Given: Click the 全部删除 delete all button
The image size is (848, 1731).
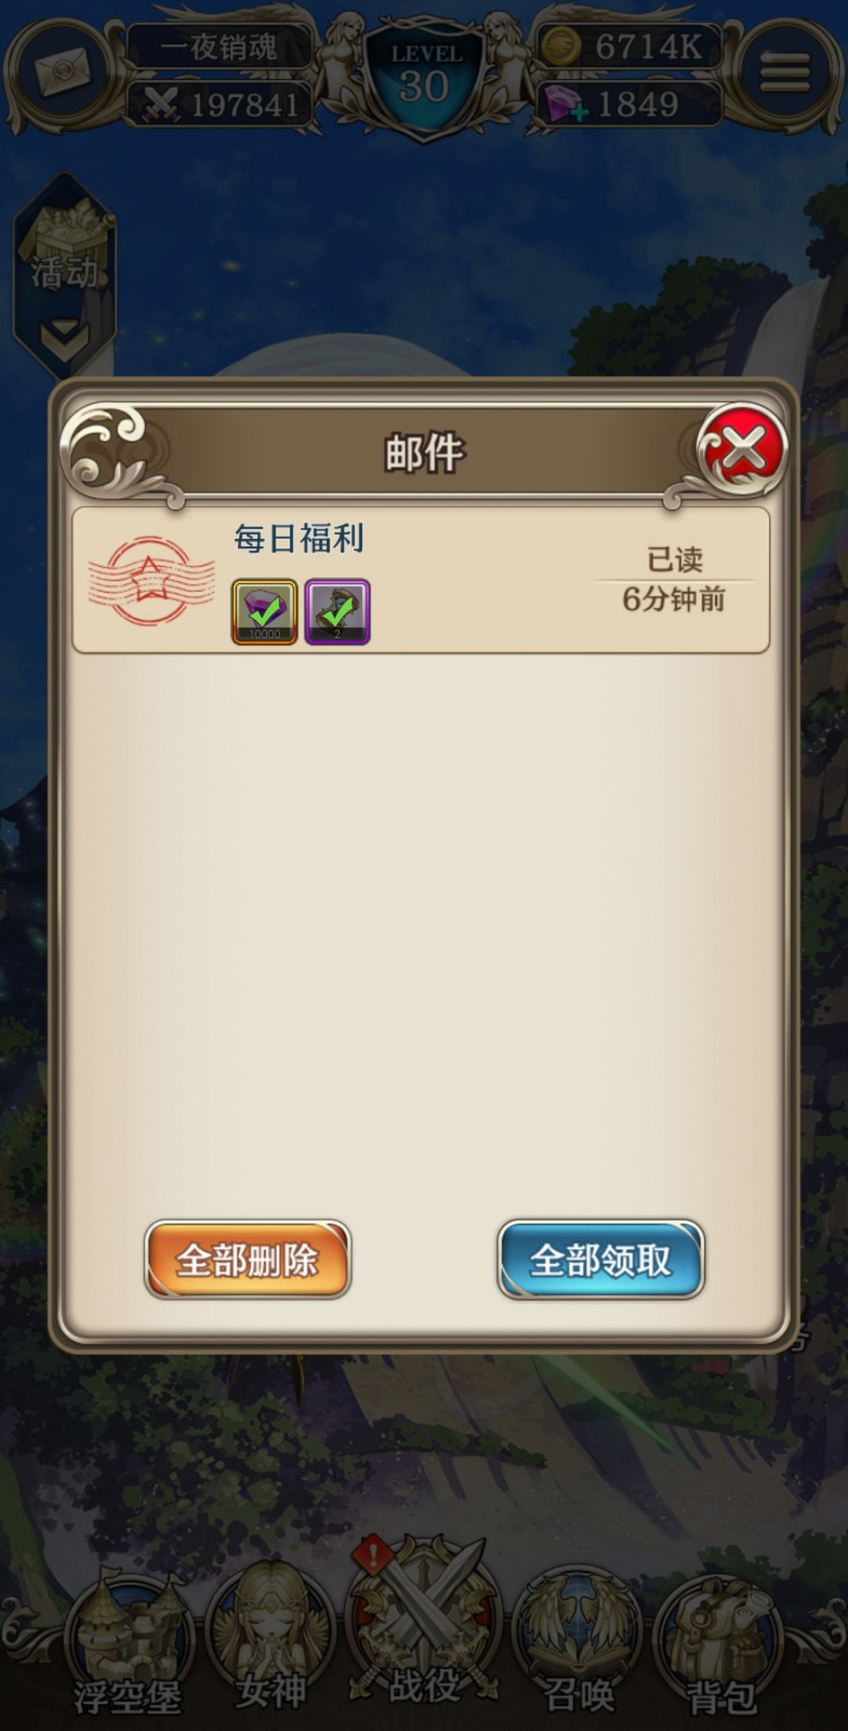Looking at the screenshot, I should [247, 1260].
